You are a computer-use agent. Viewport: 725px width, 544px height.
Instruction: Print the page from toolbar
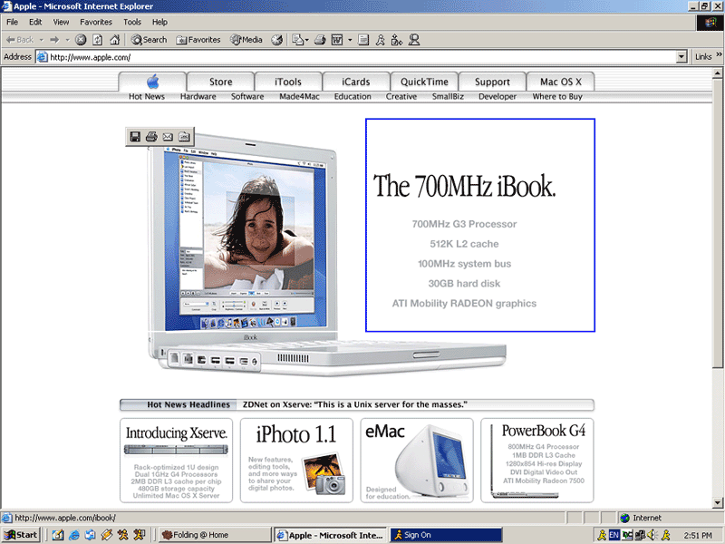(320, 40)
